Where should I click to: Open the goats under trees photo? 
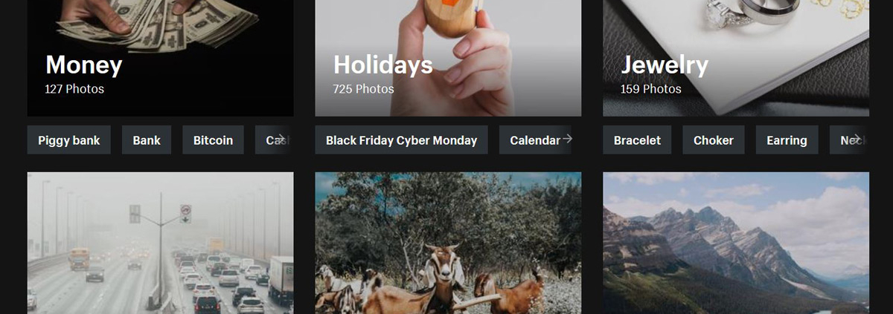448,243
